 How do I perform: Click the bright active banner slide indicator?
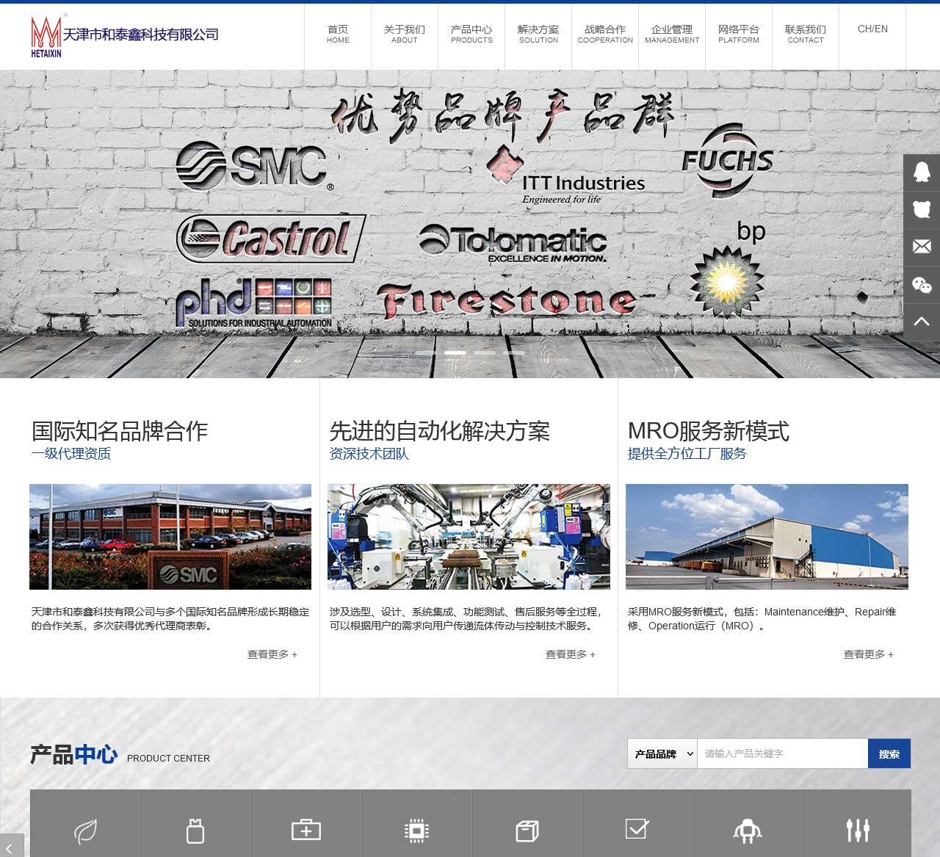point(455,353)
